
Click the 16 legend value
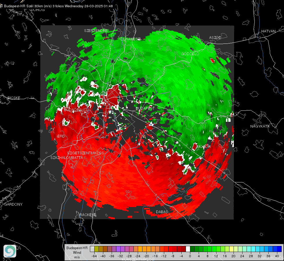point(225,256)
